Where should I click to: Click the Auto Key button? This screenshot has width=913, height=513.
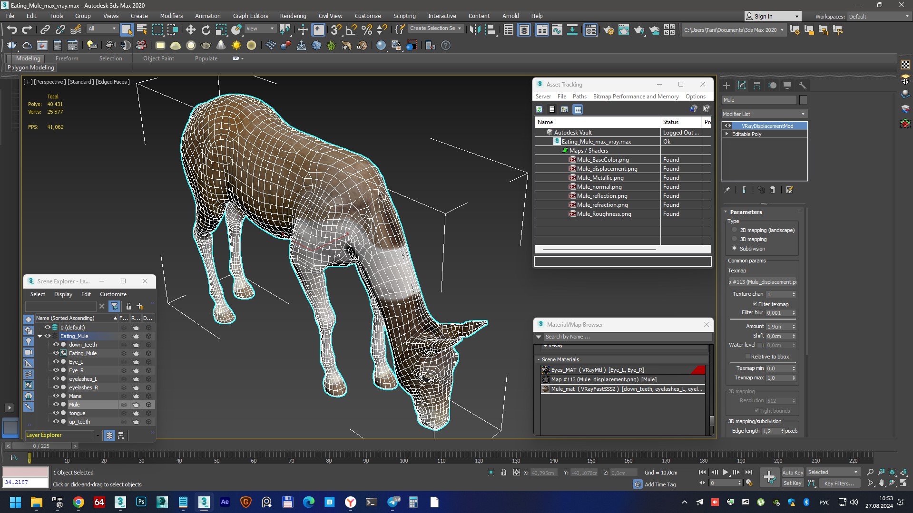792,472
